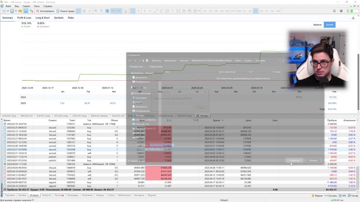
Task: Toggle chart shift
Action: pos(119,11)
